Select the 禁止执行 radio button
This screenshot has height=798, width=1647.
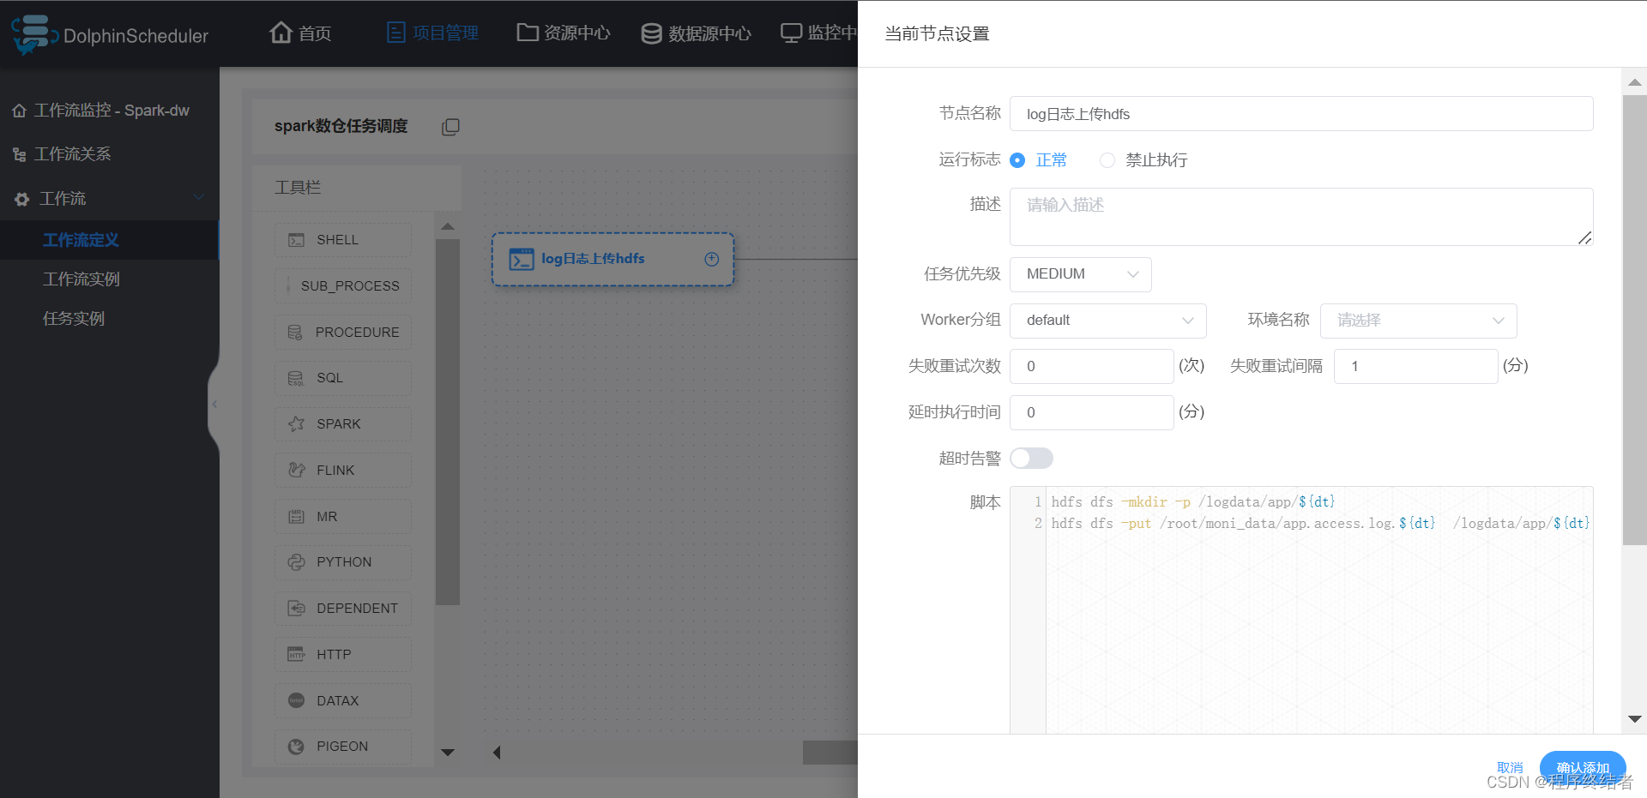[1107, 160]
